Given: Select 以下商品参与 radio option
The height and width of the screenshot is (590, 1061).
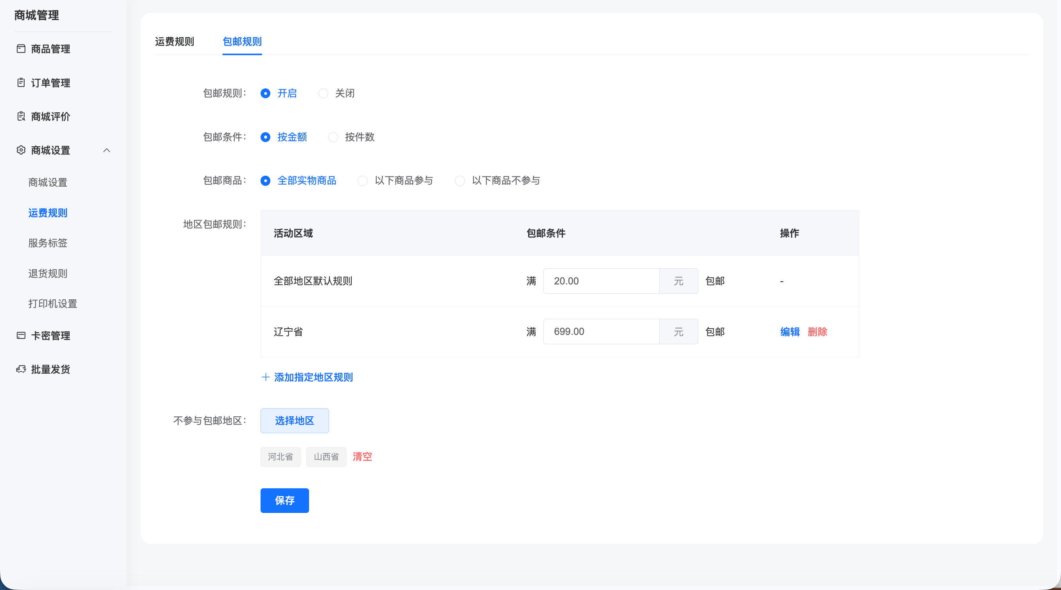Looking at the screenshot, I should (363, 181).
